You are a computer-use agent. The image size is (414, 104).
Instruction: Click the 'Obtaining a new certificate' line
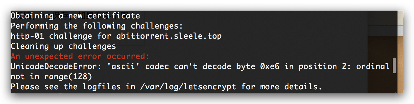point(75,16)
